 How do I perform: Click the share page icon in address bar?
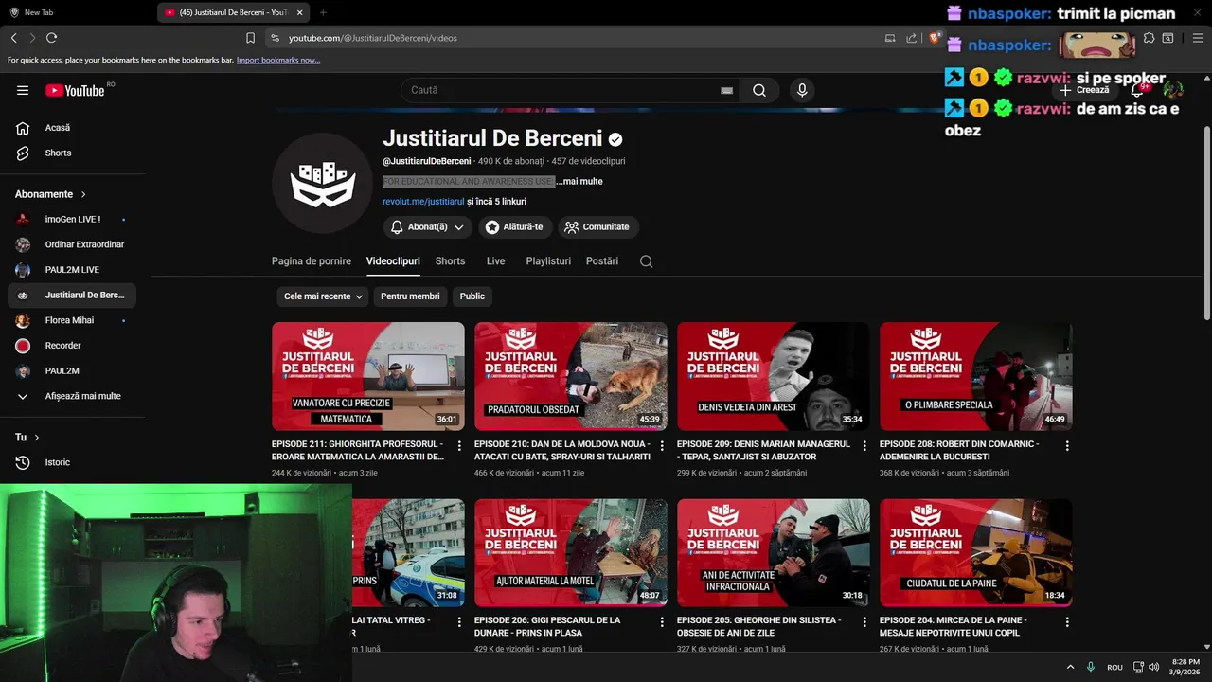point(911,38)
